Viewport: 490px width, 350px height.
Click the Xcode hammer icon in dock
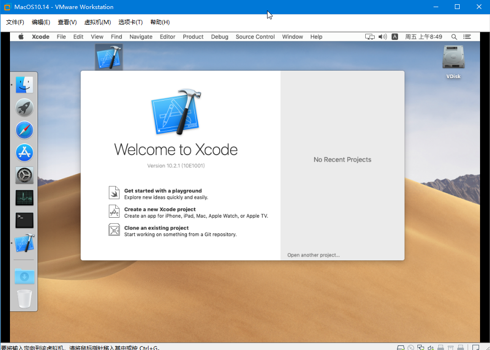click(24, 243)
